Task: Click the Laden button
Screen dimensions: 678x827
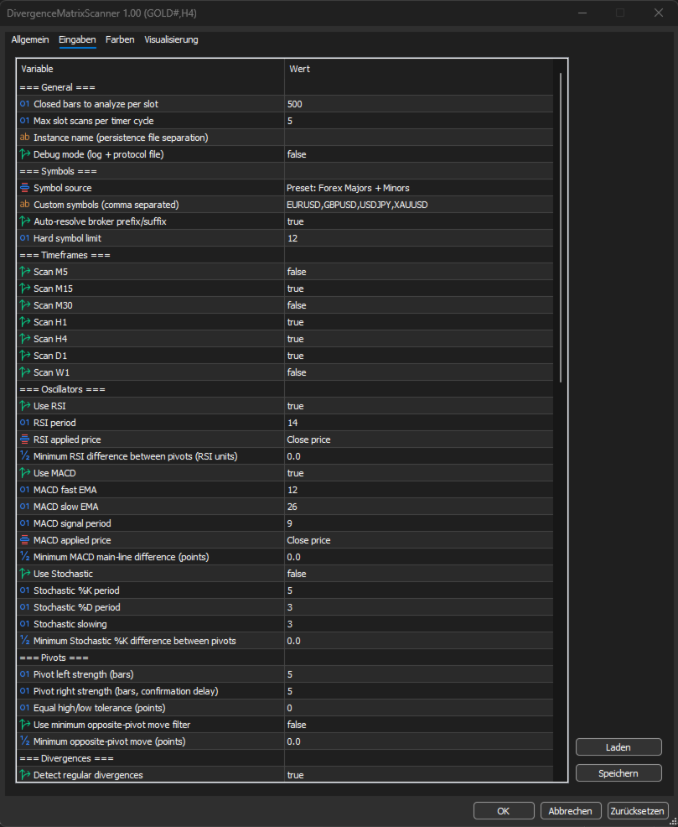Action: [x=618, y=747]
